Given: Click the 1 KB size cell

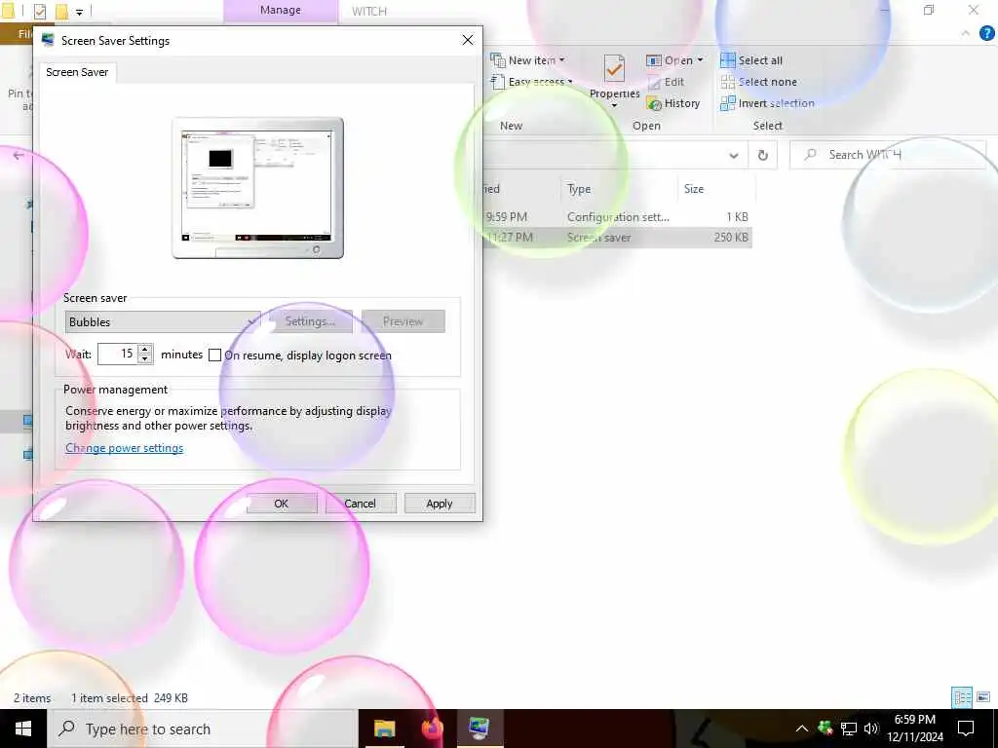Looking at the screenshot, I should (737, 217).
